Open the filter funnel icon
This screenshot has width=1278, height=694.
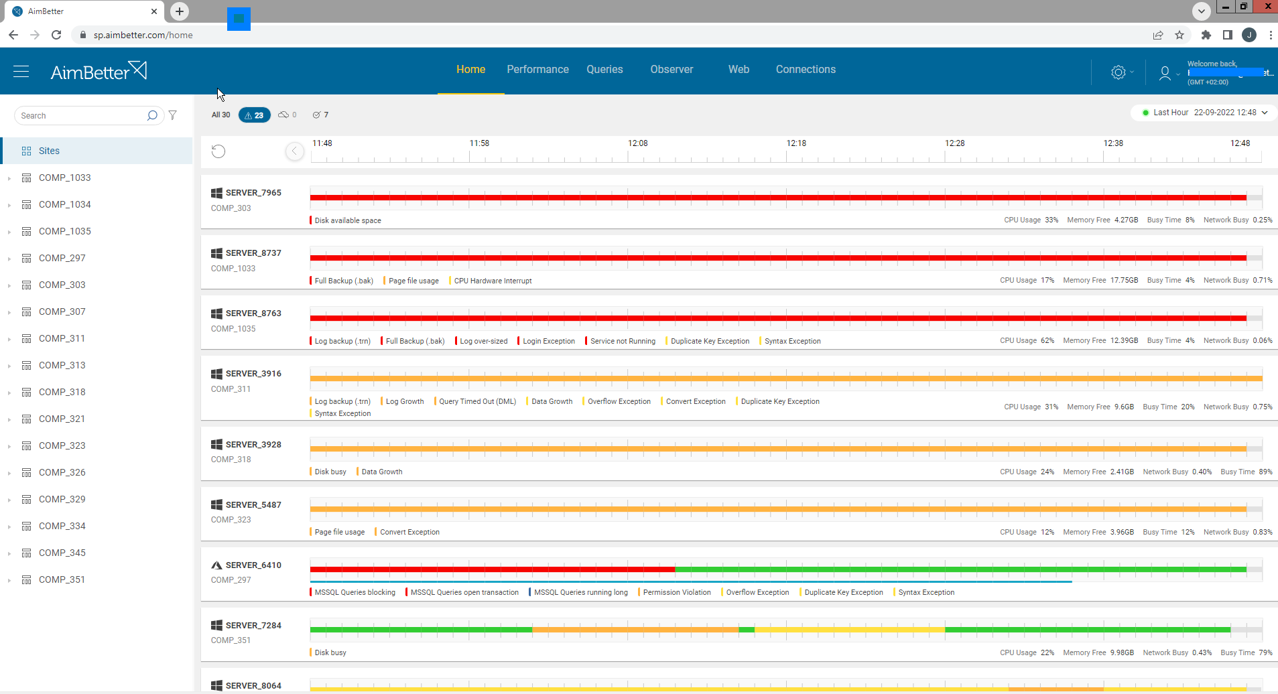(173, 115)
